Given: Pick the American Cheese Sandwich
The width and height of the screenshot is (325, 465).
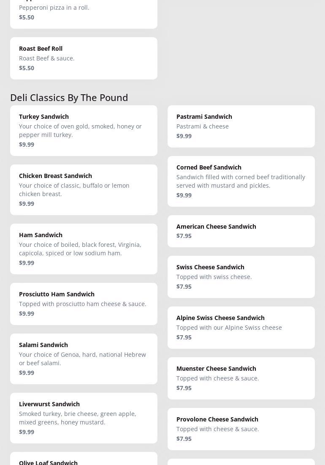Looking at the screenshot, I should click(241, 231).
